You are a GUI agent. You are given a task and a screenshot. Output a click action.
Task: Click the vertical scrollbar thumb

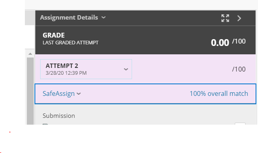point(30,91)
